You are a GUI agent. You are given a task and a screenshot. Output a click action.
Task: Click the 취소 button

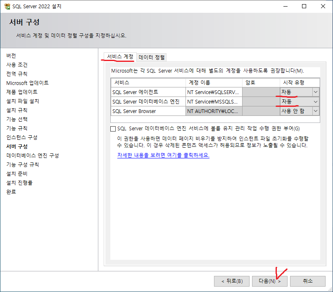tap(308, 281)
